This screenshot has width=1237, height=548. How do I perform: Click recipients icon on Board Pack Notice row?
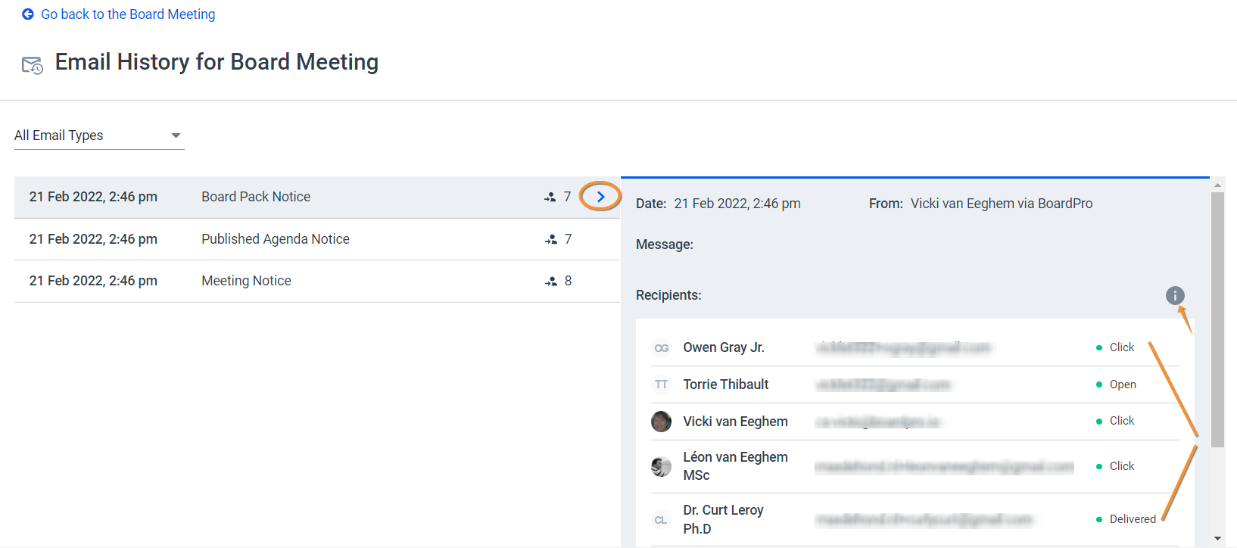point(550,198)
